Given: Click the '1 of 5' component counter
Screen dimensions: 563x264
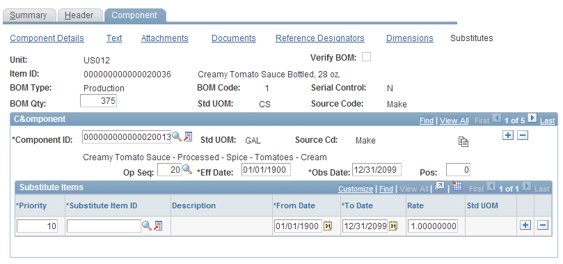Looking at the screenshot, I should click(515, 121).
